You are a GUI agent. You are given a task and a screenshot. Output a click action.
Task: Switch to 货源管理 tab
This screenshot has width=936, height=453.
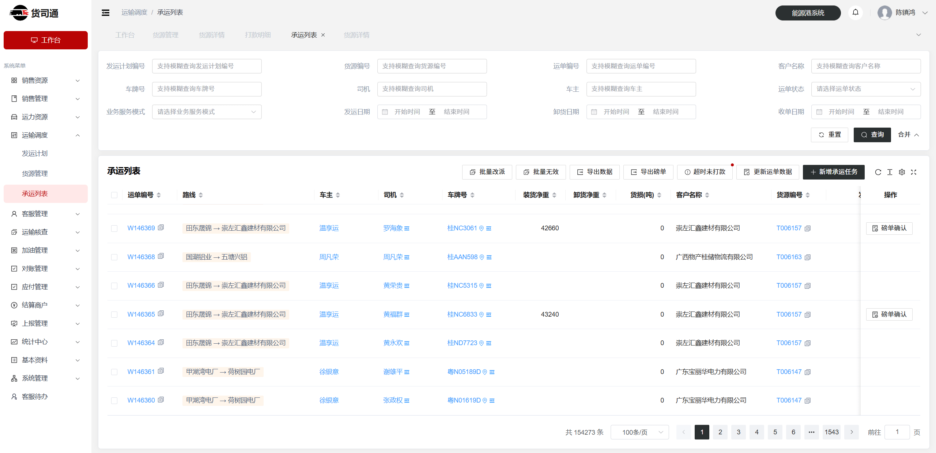166,35
